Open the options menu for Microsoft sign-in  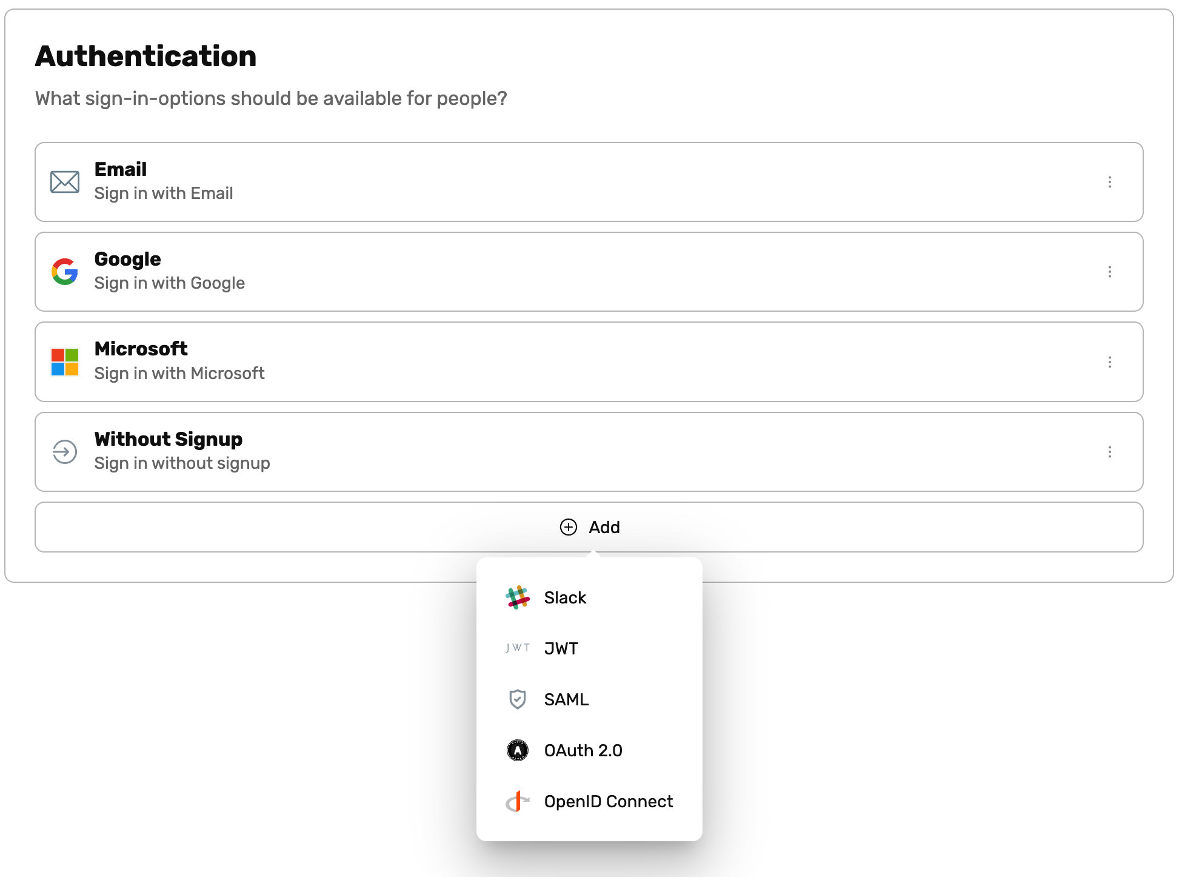click(x=1110, y=361)
